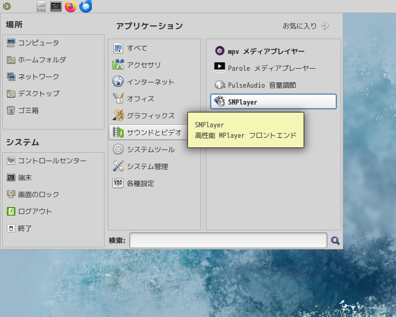
Task: Open the コンピュータ label
Action: [x=39, y=43]
